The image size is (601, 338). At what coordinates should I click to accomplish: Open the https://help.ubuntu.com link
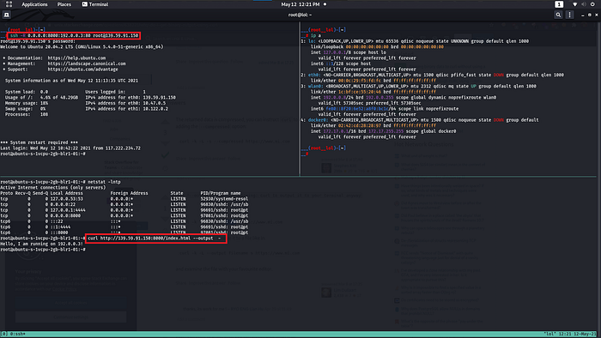tap(76, 58)
